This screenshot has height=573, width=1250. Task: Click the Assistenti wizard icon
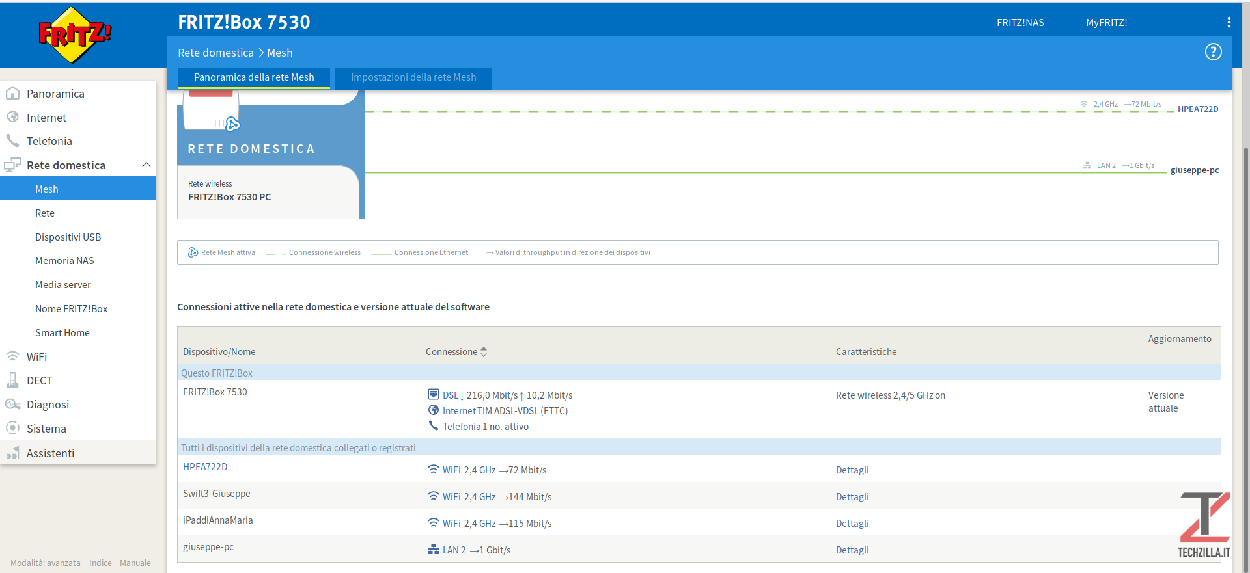[12, 453]
